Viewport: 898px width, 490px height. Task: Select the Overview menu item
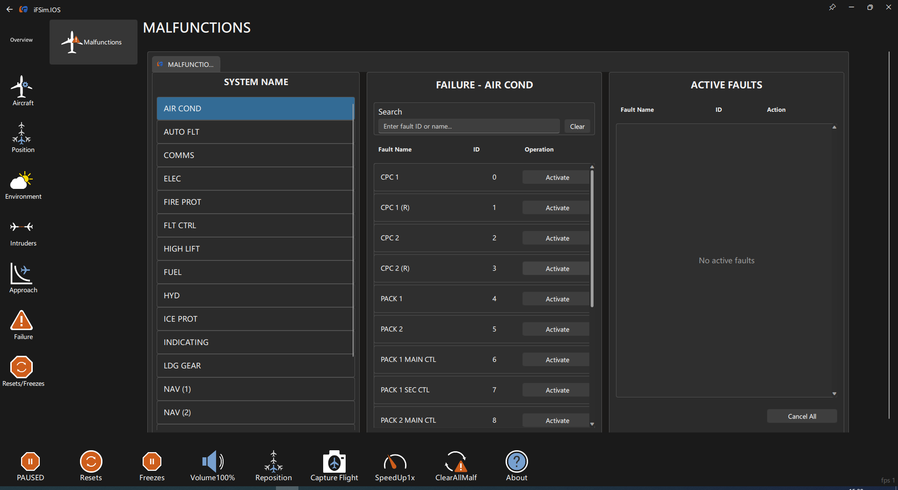[x=22, y=40]
